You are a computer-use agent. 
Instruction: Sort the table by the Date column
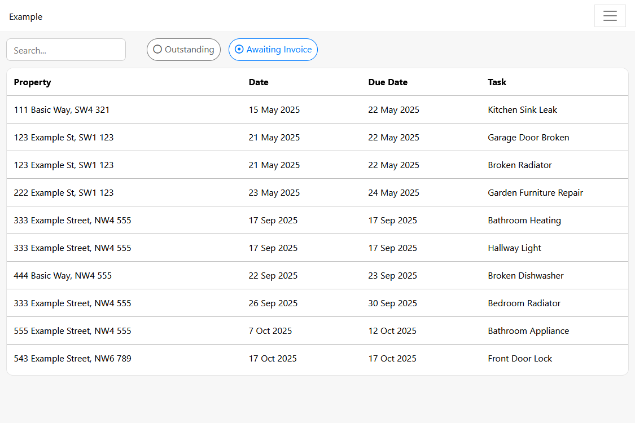coord(259,82)
